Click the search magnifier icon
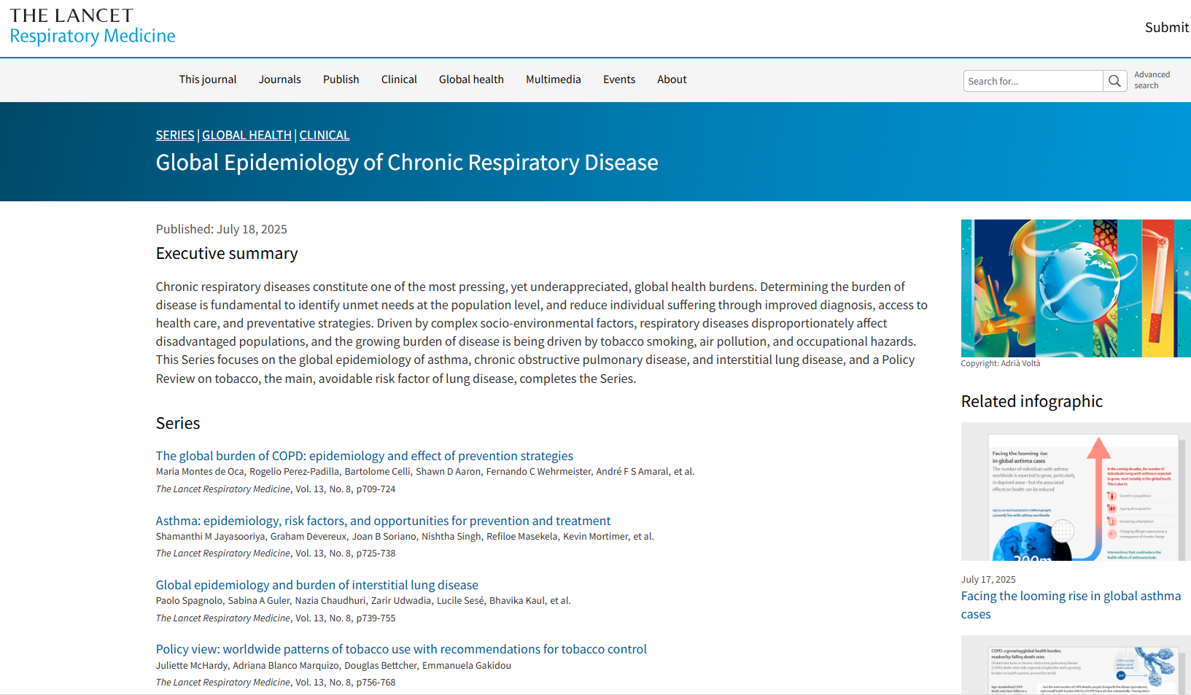This screenshot has height=695, width=1191. (x=1114, y=81)
